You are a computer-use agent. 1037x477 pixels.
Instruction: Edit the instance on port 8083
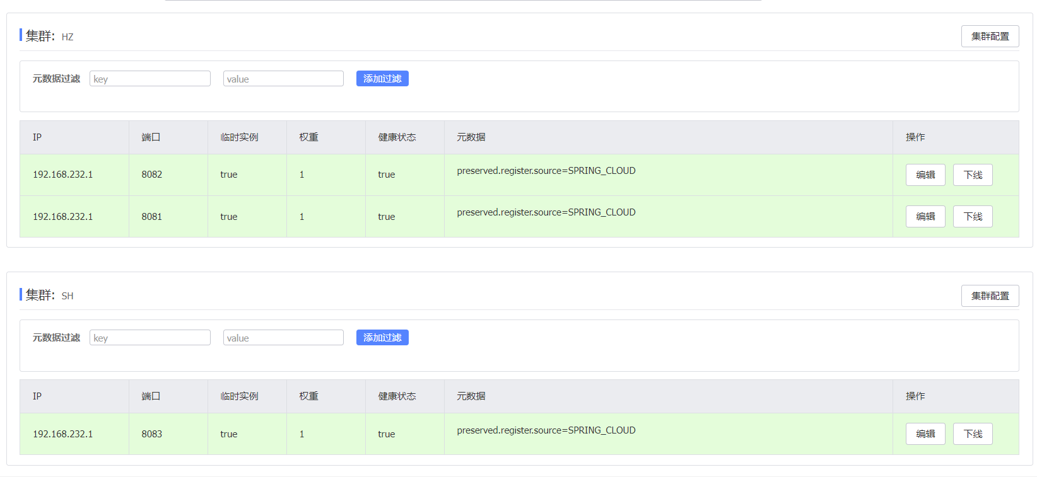point(925,434)
